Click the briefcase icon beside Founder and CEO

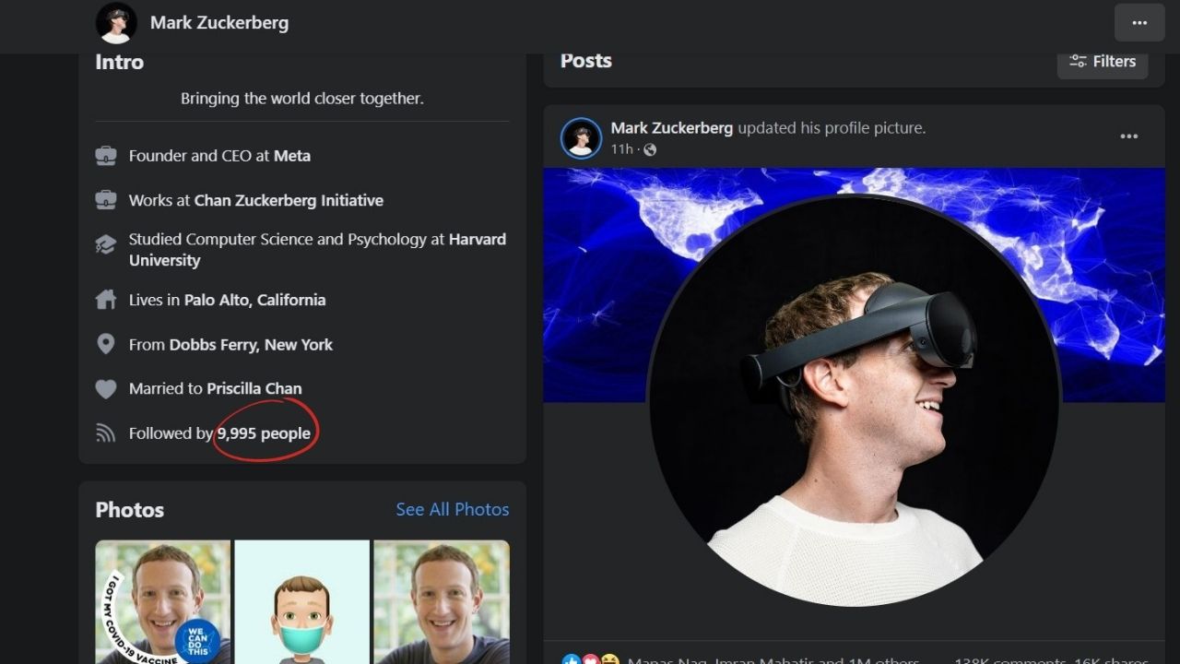106,155
